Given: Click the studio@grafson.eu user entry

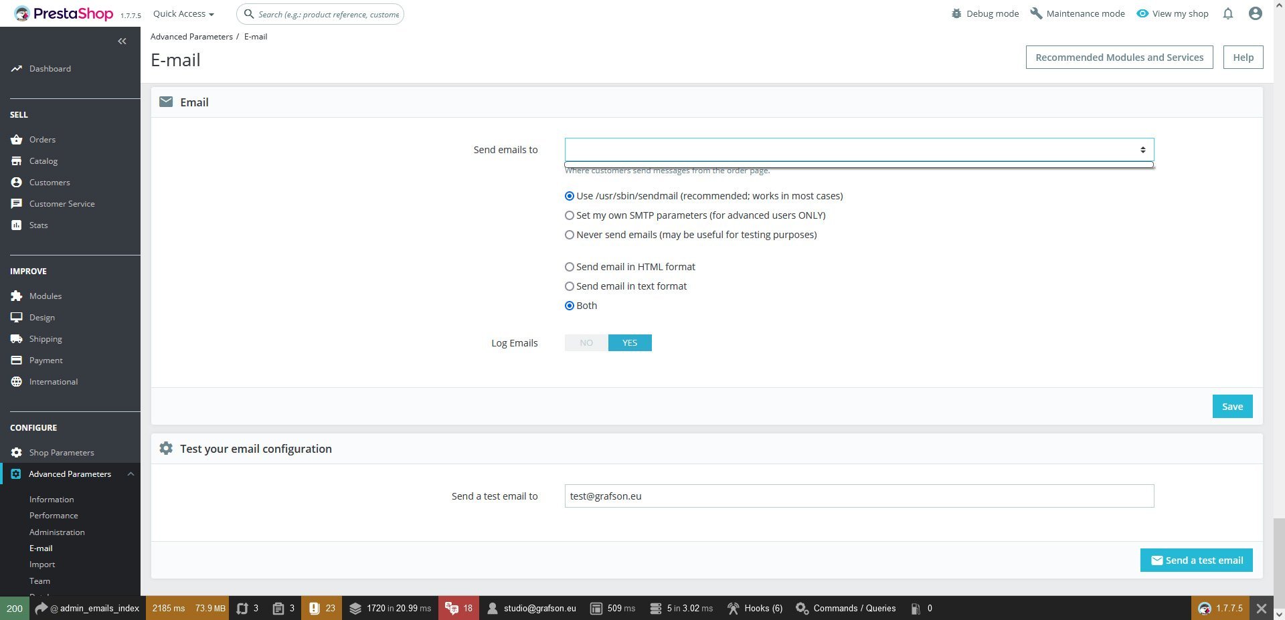Looking at the screenshot, I should (532, 609).
